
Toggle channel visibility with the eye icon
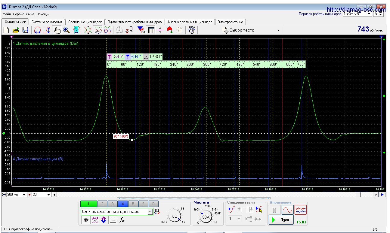tap(86, 220)
